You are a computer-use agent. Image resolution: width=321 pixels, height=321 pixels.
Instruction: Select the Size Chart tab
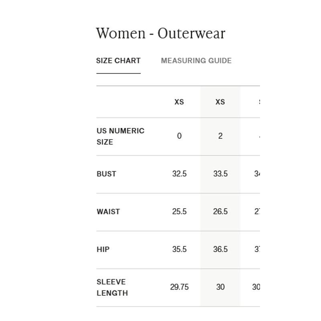[118, 61]
